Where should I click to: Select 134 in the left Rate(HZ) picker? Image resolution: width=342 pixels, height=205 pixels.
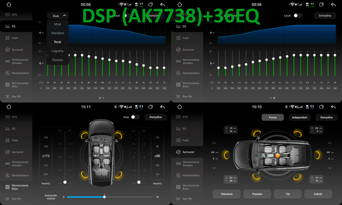click(x=46, y=146)
